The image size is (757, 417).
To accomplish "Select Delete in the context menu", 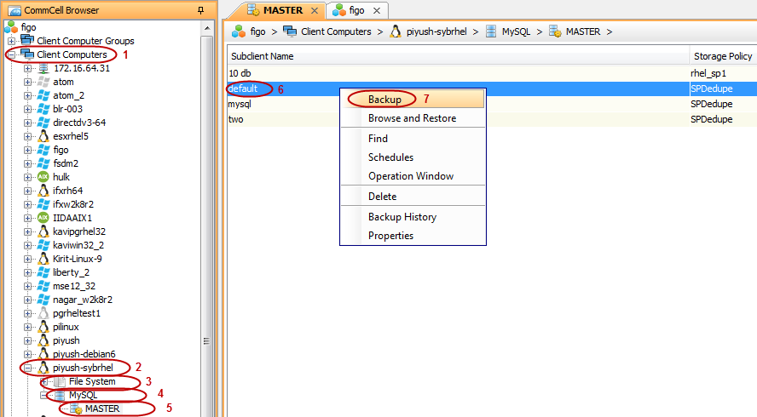I will [x=413, y=197].
